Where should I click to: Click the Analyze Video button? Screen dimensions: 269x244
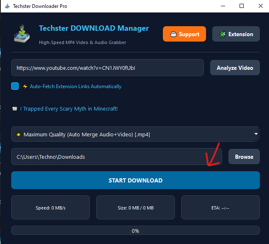235,68
